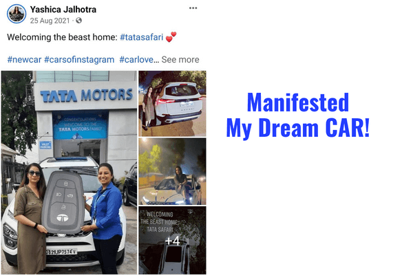
Task: Click the Manifested My Dream CAR text
Action: 298,115
